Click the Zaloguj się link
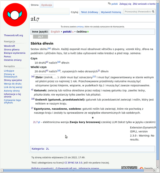This screenshot has height=173, width=160. pos(125,4)
